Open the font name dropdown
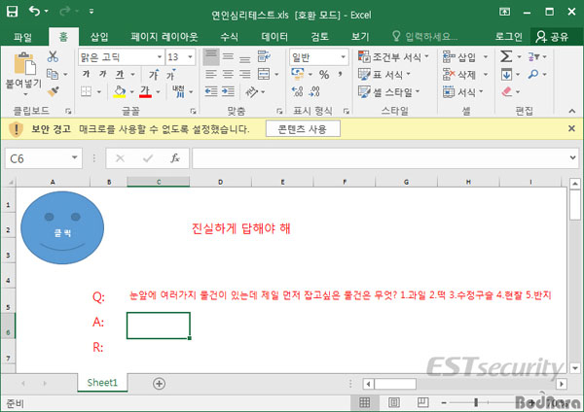 pyautogui.click(x=160, y=57)
